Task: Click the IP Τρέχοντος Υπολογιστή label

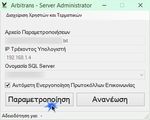Action: (35, 49)
